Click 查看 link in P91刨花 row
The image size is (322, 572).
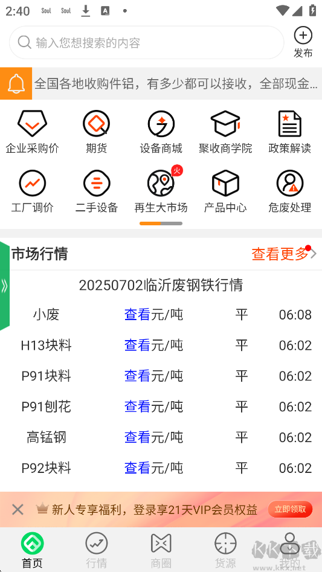137,407
